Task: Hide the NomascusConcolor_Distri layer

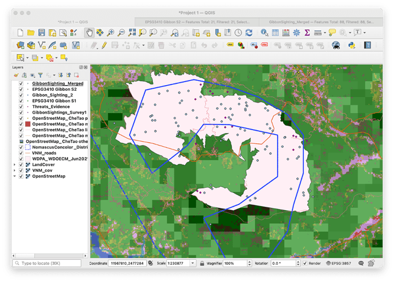Action: tap(21, 147)
